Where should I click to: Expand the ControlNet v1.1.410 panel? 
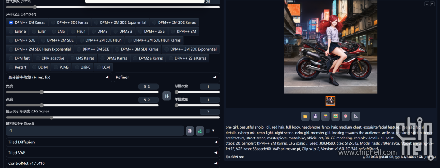pos(113,163)
